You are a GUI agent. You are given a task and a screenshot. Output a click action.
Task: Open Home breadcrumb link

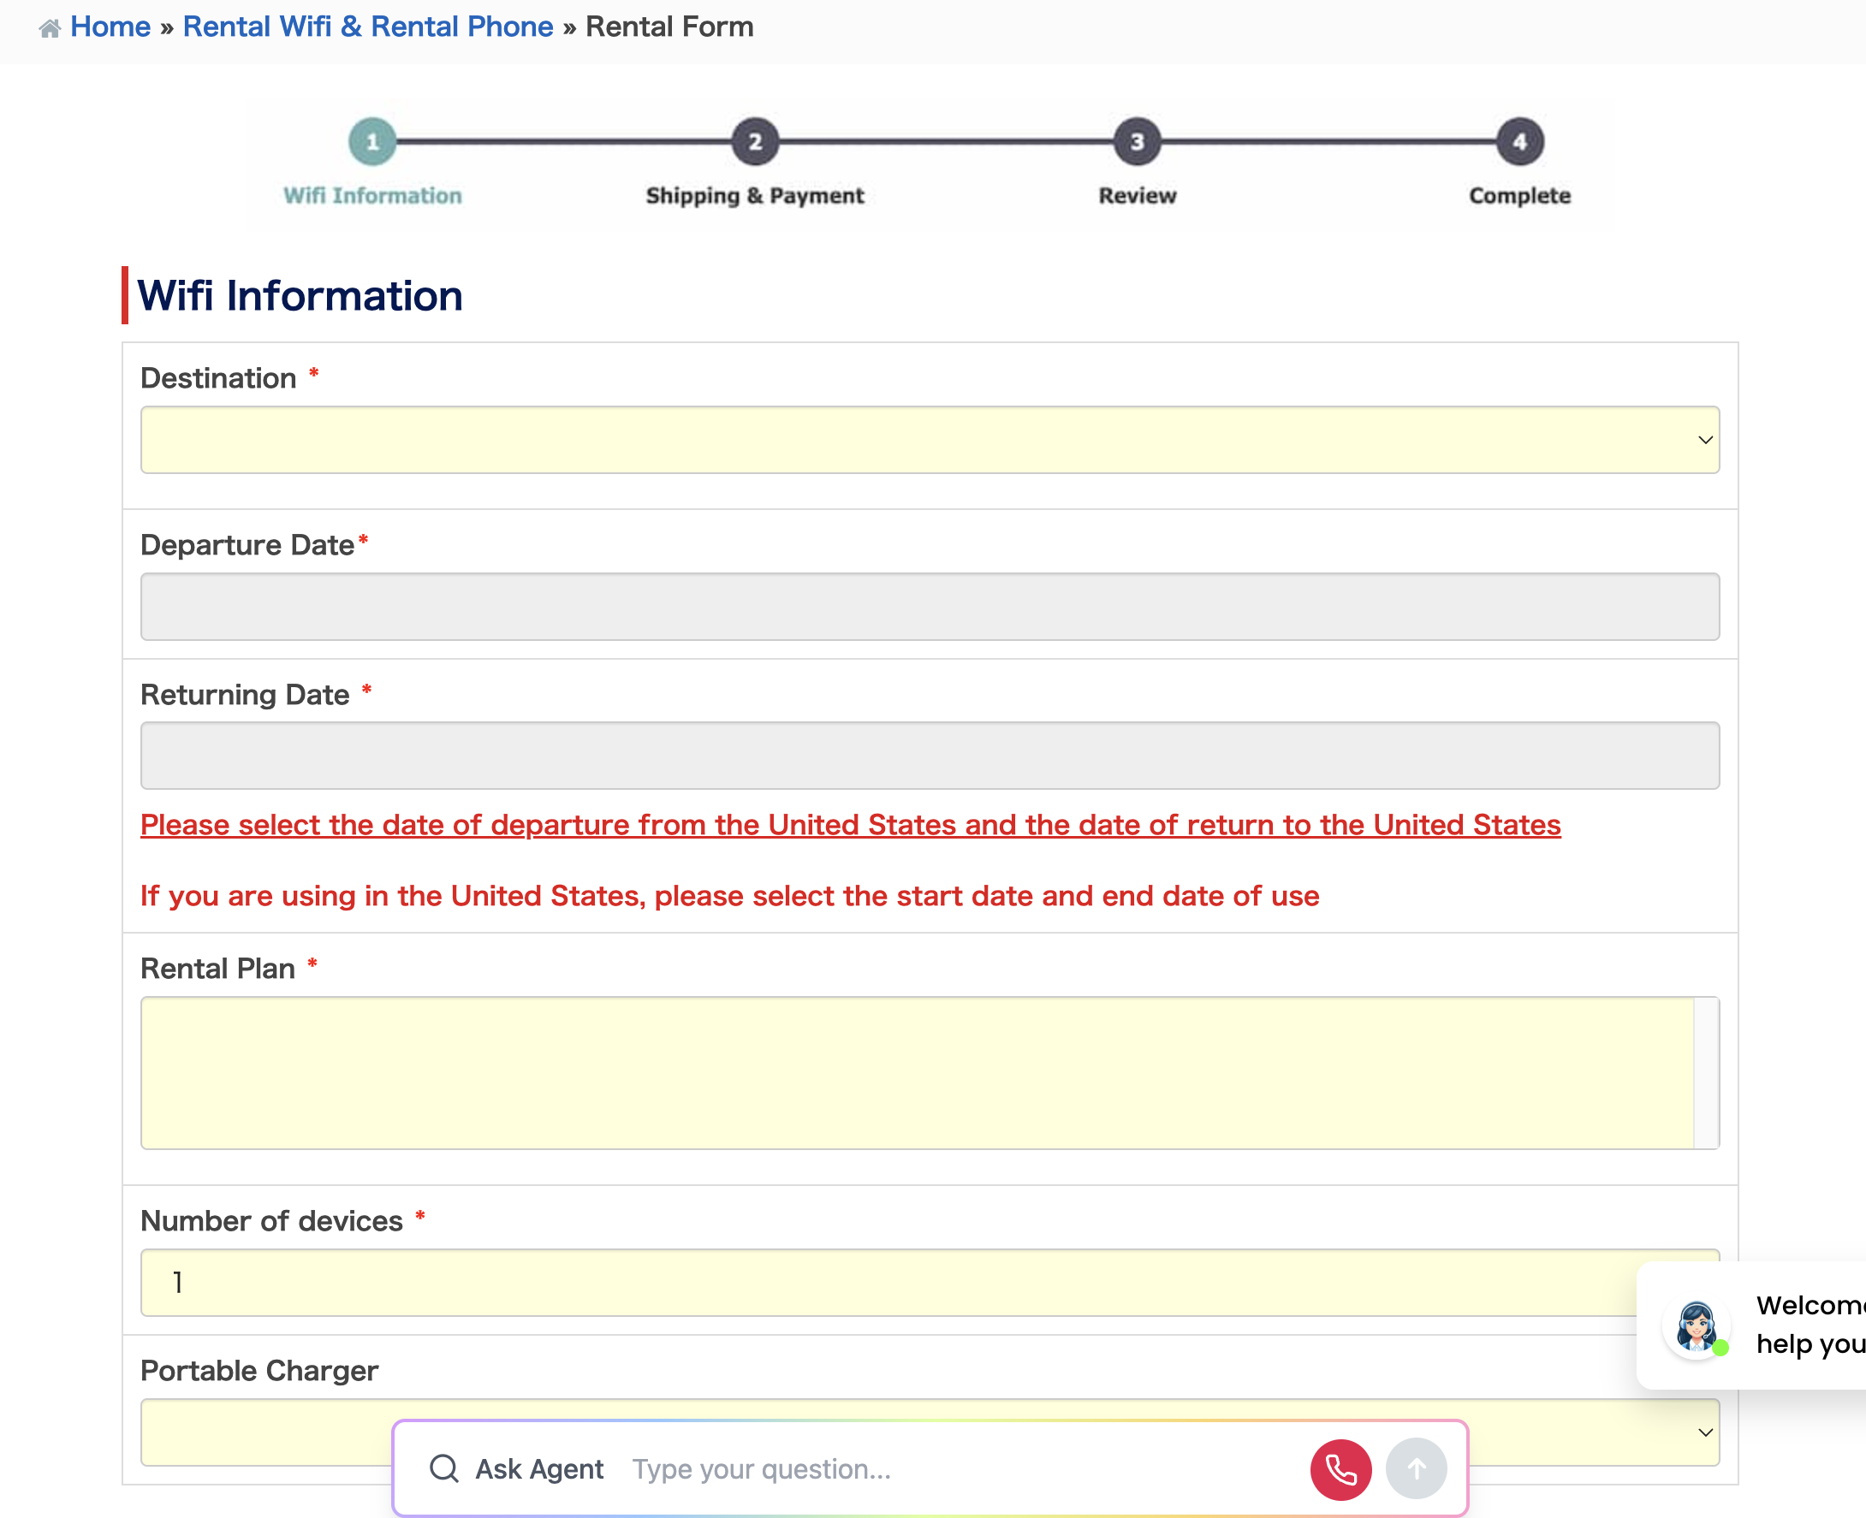(x=110, y=27)
